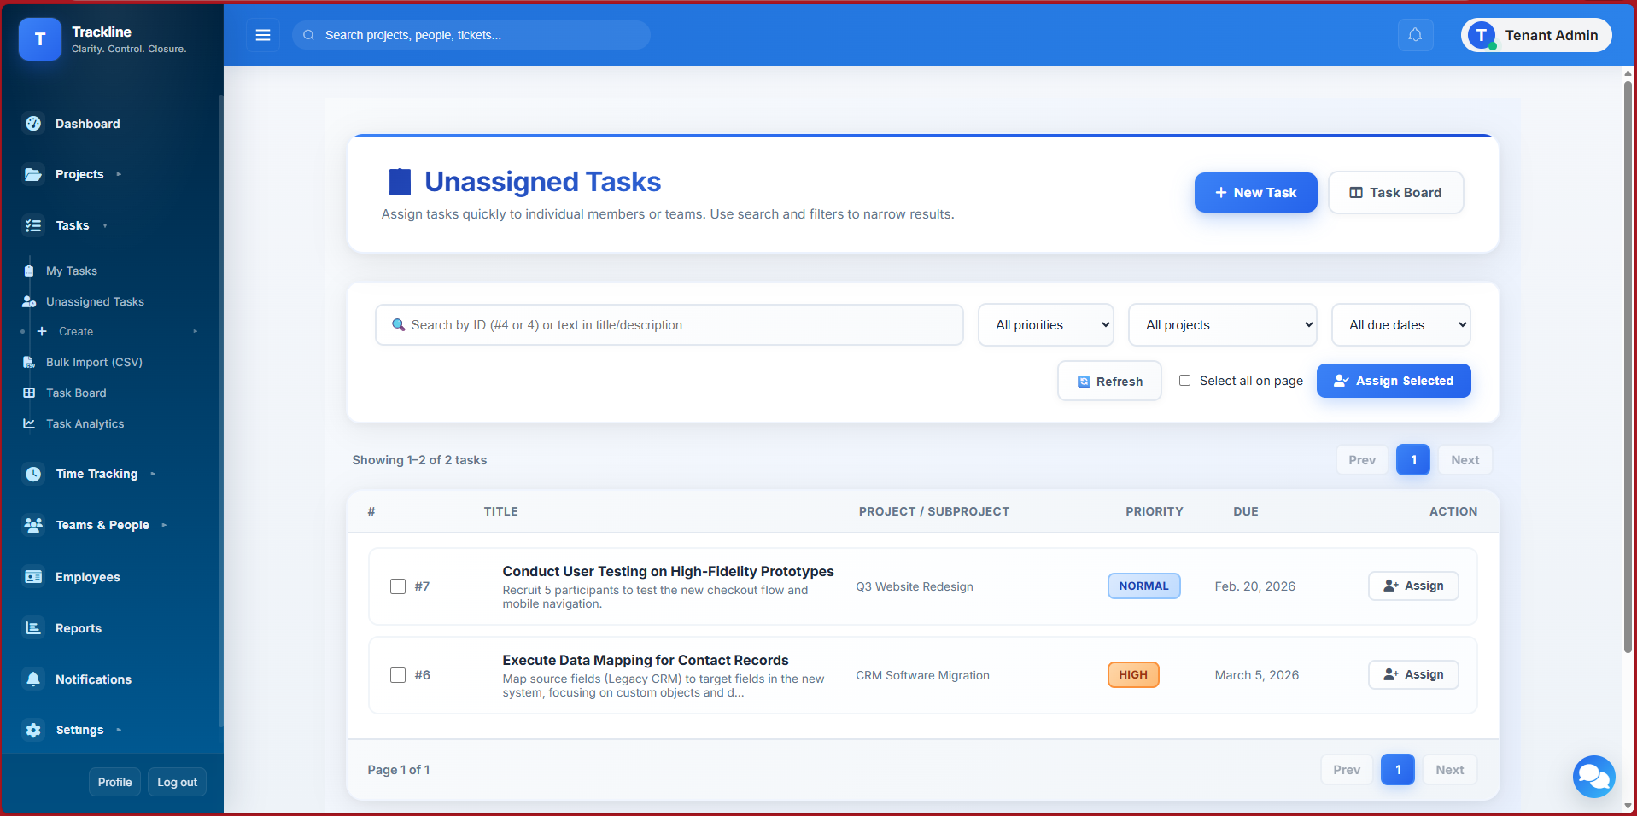Click the New Task button
1637x816 pixels.
1255,193
